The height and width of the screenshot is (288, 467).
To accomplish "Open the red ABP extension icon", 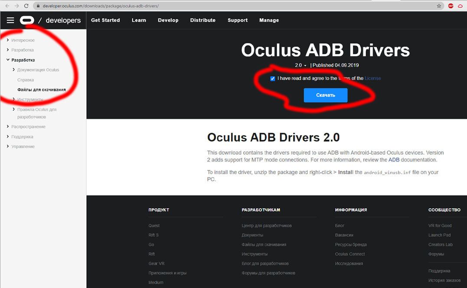I will 451,6.
